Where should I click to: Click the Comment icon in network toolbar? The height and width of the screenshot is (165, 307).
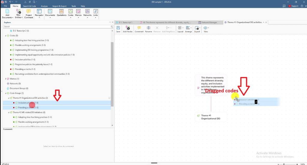point(139,28)
